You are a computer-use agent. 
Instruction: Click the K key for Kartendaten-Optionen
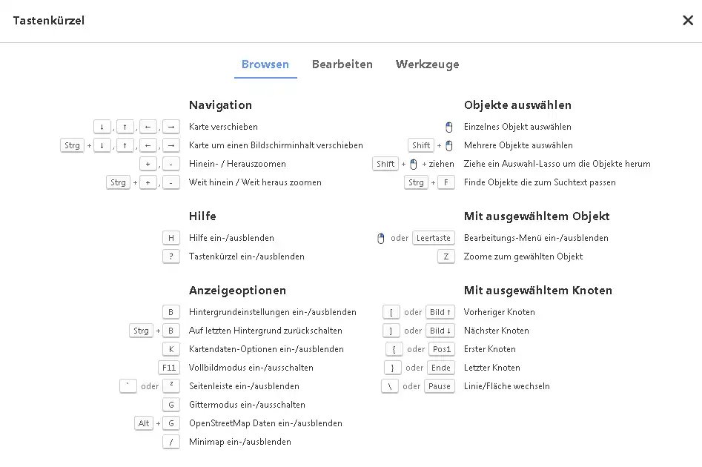point(171,349)
